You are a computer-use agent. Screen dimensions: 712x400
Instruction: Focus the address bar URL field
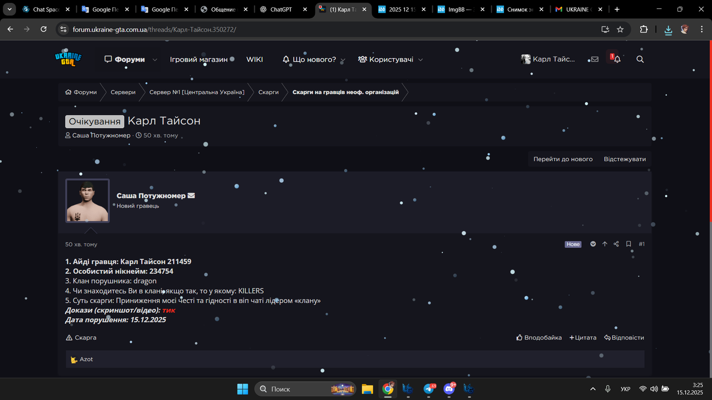(x=334, y=29)
